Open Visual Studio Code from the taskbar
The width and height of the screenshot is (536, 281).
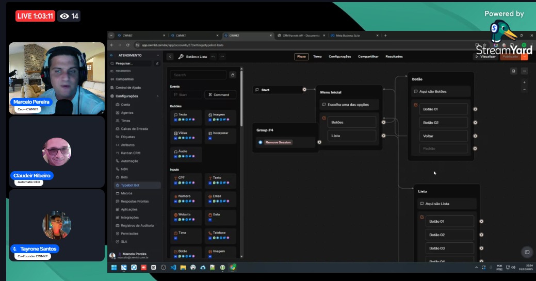[x=173, y=268]
